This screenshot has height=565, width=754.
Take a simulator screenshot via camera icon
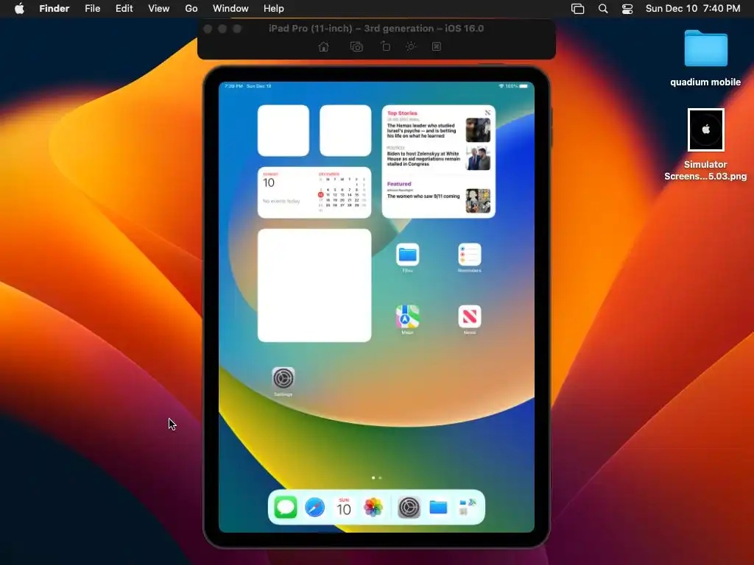pyautogui.click(x=356, y=46)
